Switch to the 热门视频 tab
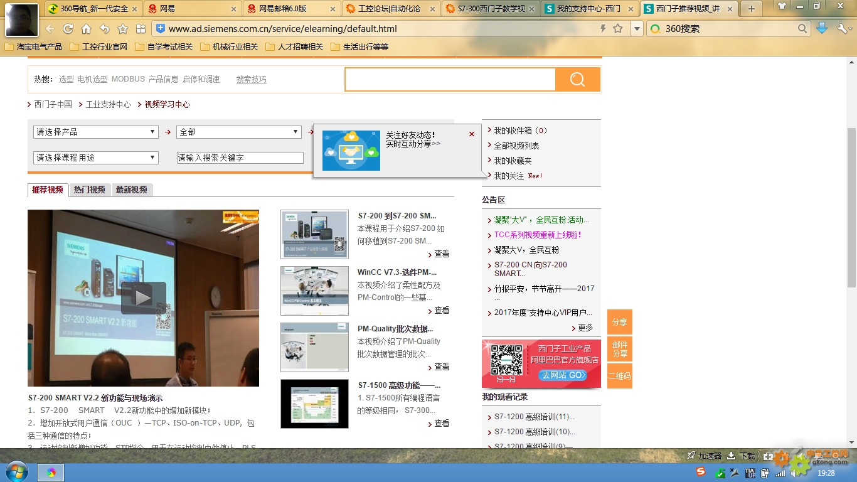Viewport: 857px width, 482px height. (90, 190)
